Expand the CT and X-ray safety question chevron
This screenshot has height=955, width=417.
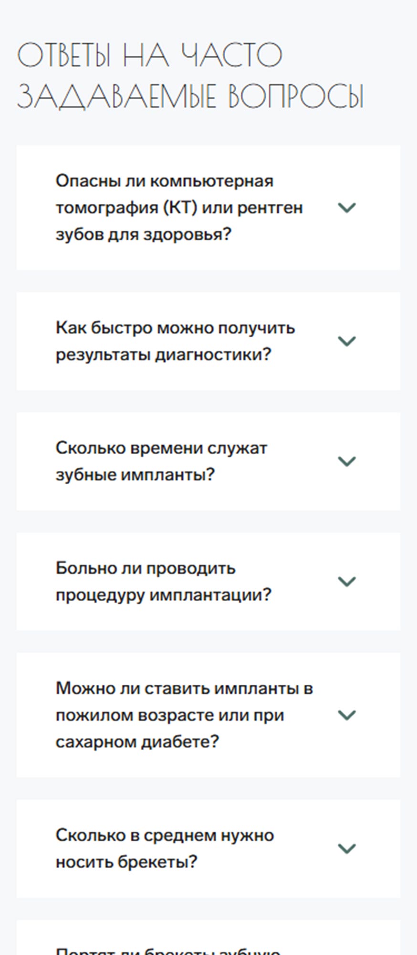click(347, 208)
